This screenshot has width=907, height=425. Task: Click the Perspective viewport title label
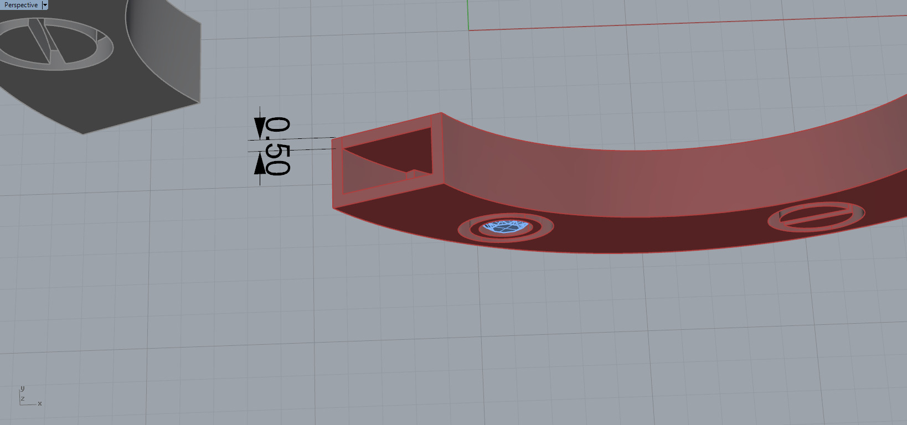21,5
